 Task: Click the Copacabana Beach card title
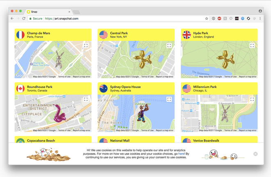point(41,141)
